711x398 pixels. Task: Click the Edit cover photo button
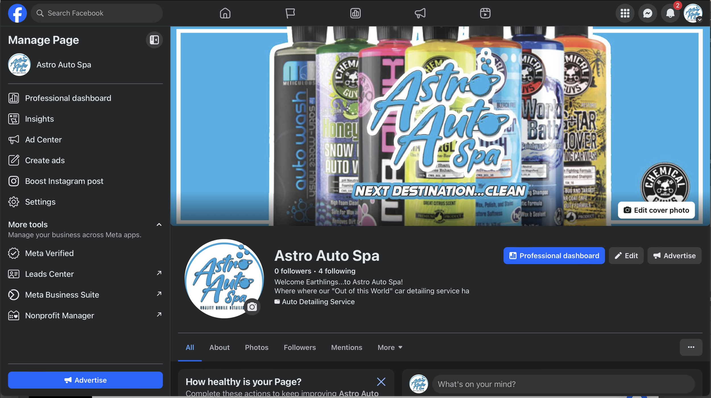point(656,210)
